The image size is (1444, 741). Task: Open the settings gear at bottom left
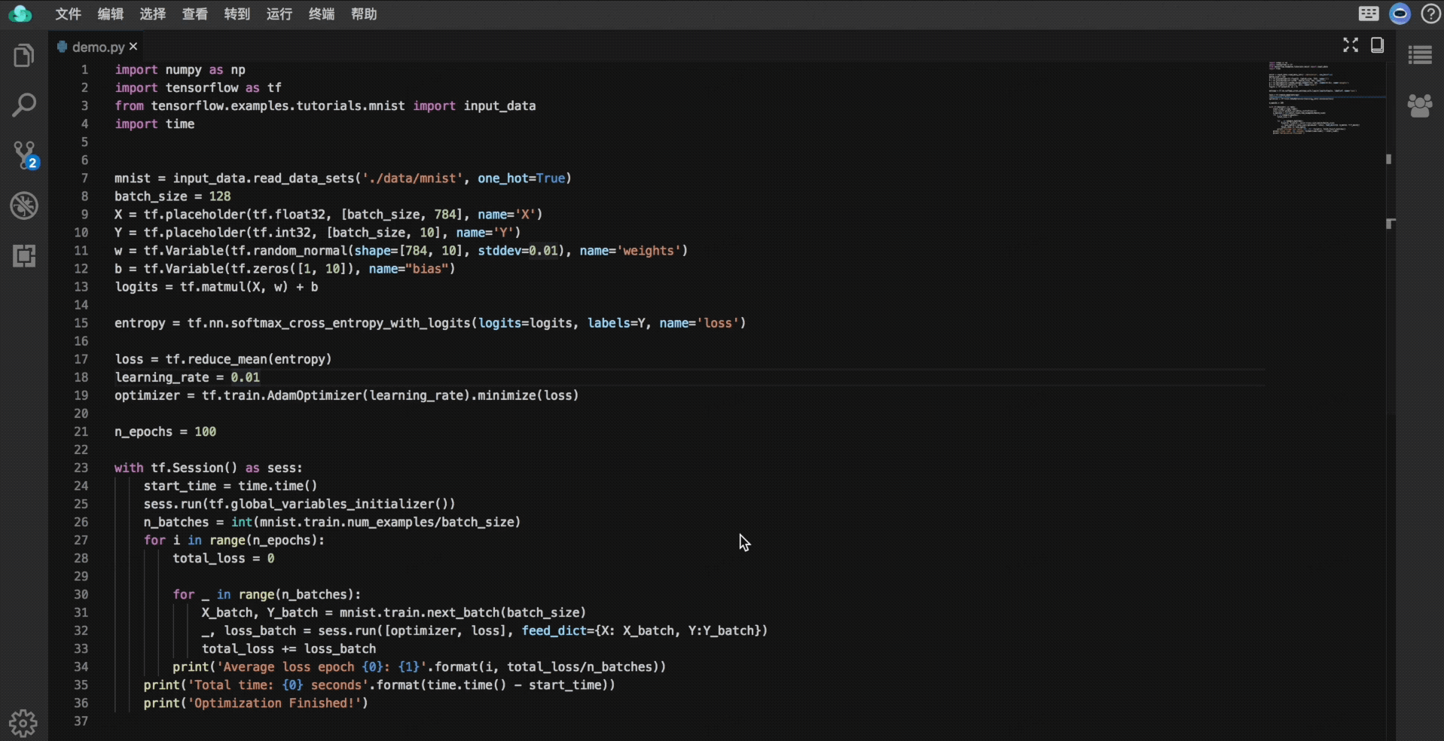tap(23, 723)
